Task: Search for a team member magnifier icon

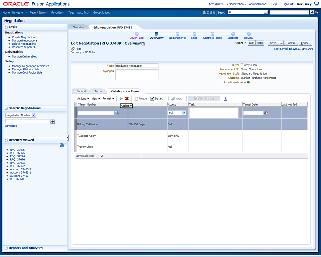Action: pyautogui.click(x=117, y=112)
